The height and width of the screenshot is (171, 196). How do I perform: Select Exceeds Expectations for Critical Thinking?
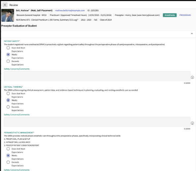point(8,107)
